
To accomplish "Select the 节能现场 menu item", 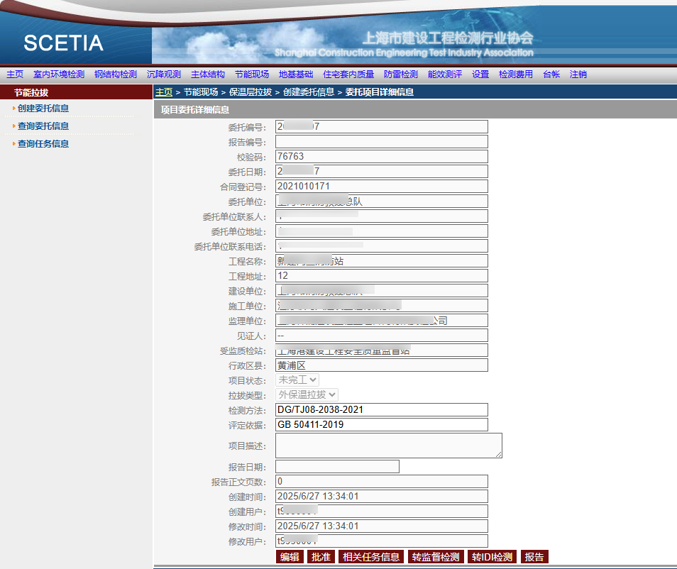I will click(x=252, y=74).
